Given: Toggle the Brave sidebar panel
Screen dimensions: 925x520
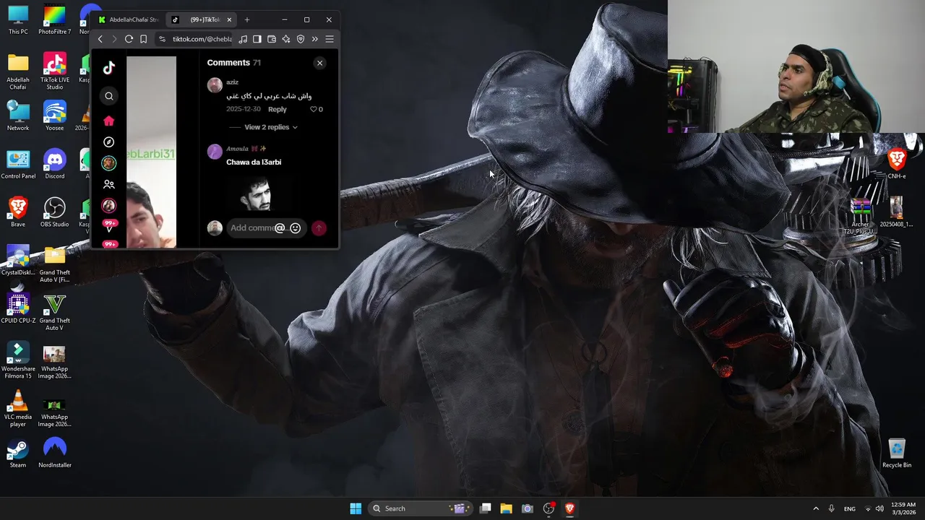Looking at the screenshot, I should pos(257,39).
